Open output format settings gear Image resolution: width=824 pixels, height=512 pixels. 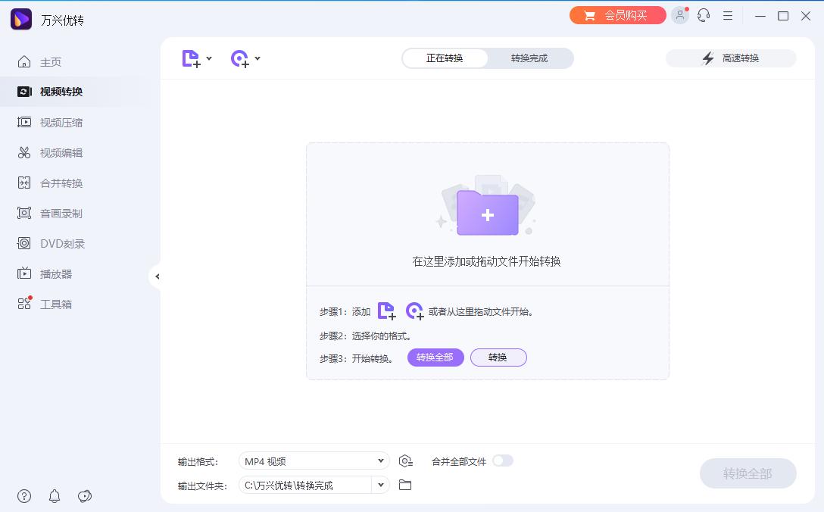406,460
